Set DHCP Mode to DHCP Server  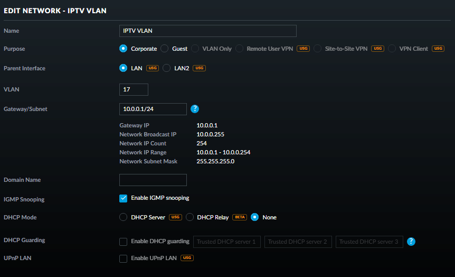[x=123, y=217]
